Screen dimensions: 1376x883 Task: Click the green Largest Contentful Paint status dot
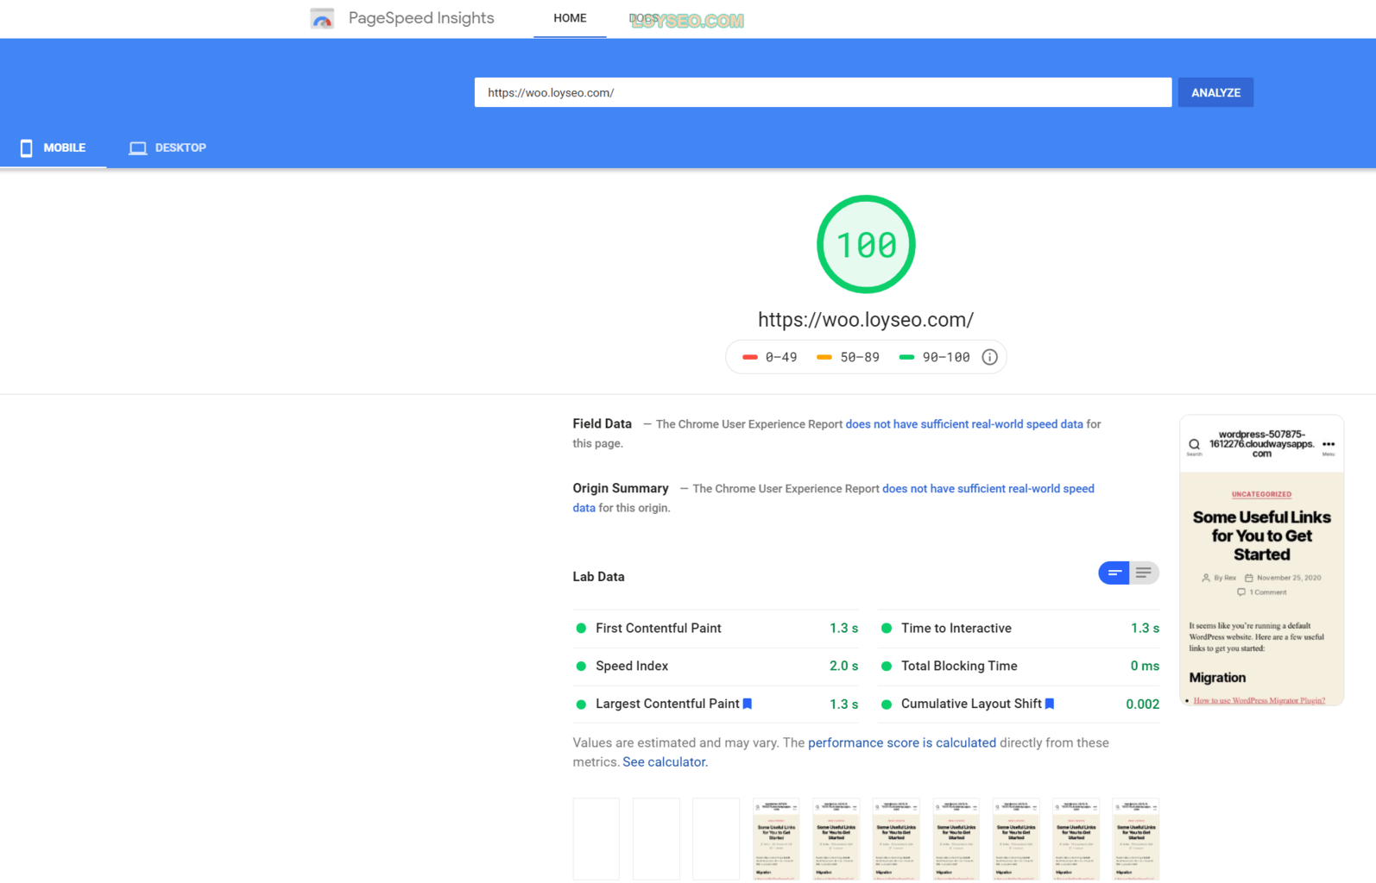pyautogui.click(x=581, y=705)
